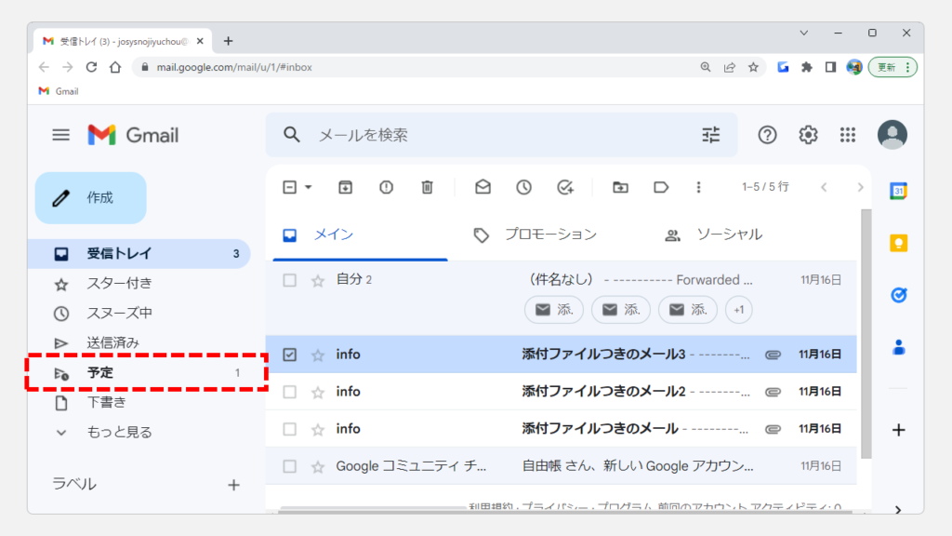Open the Move to folder icon
The width and height of the screenshot is (952, 536).
pos(620,187)
